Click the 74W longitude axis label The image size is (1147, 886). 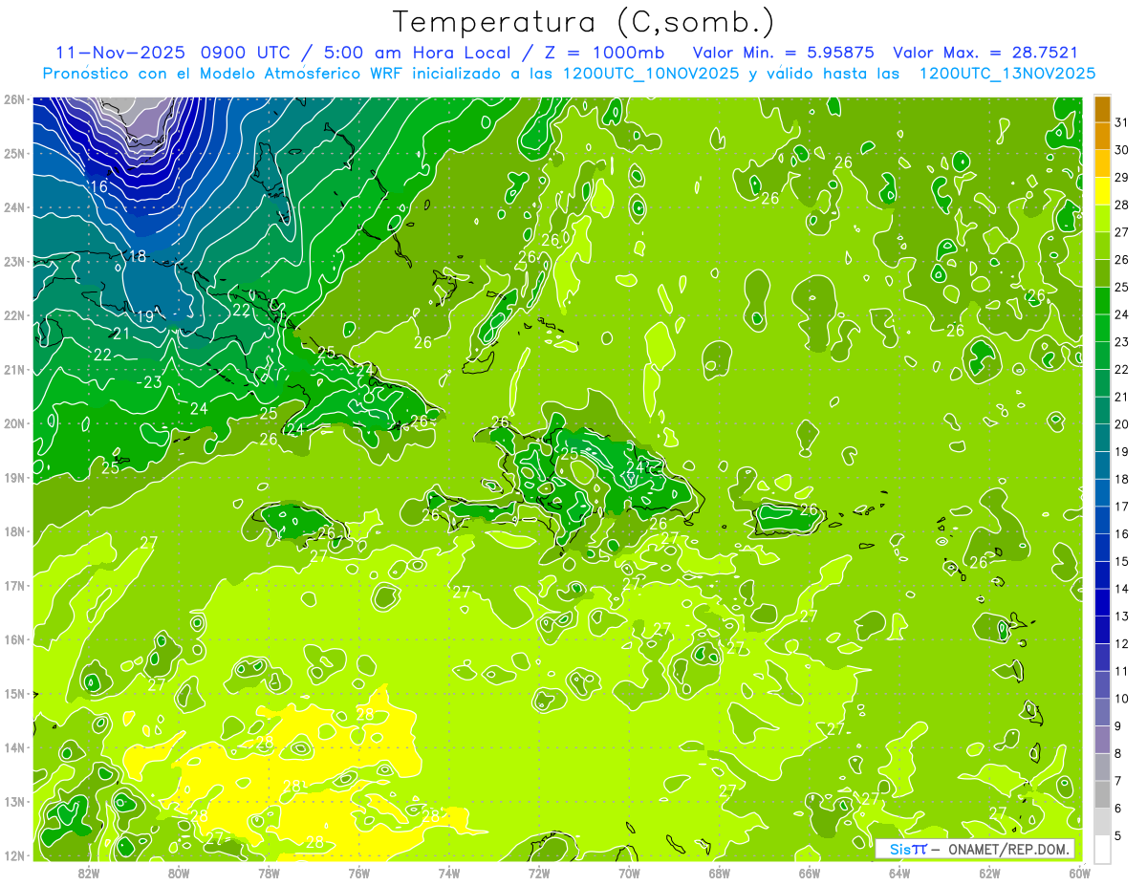pos(449,873)
